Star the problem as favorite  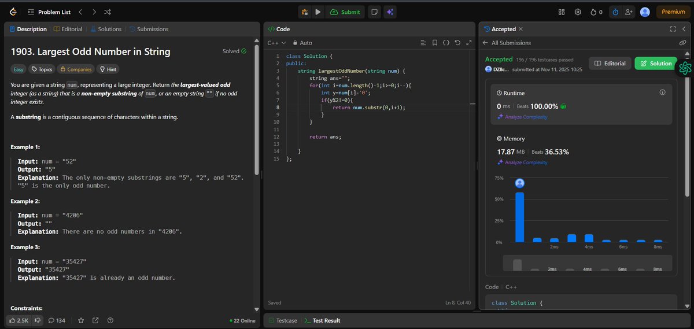coord(82,320)
